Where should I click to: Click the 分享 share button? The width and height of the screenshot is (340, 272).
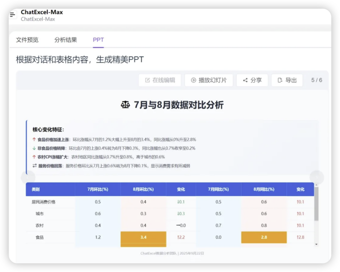pos(252,80)
